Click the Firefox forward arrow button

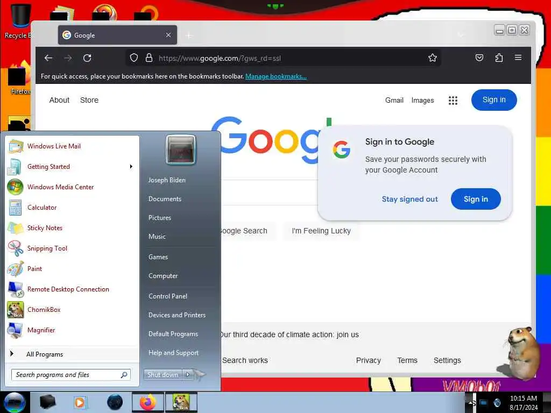(x=68, y=58)
